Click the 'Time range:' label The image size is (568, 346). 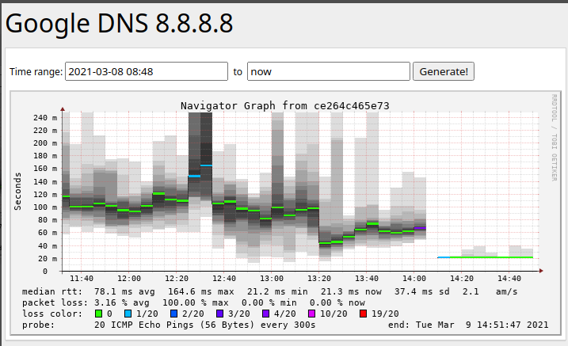tap(36, 72)
